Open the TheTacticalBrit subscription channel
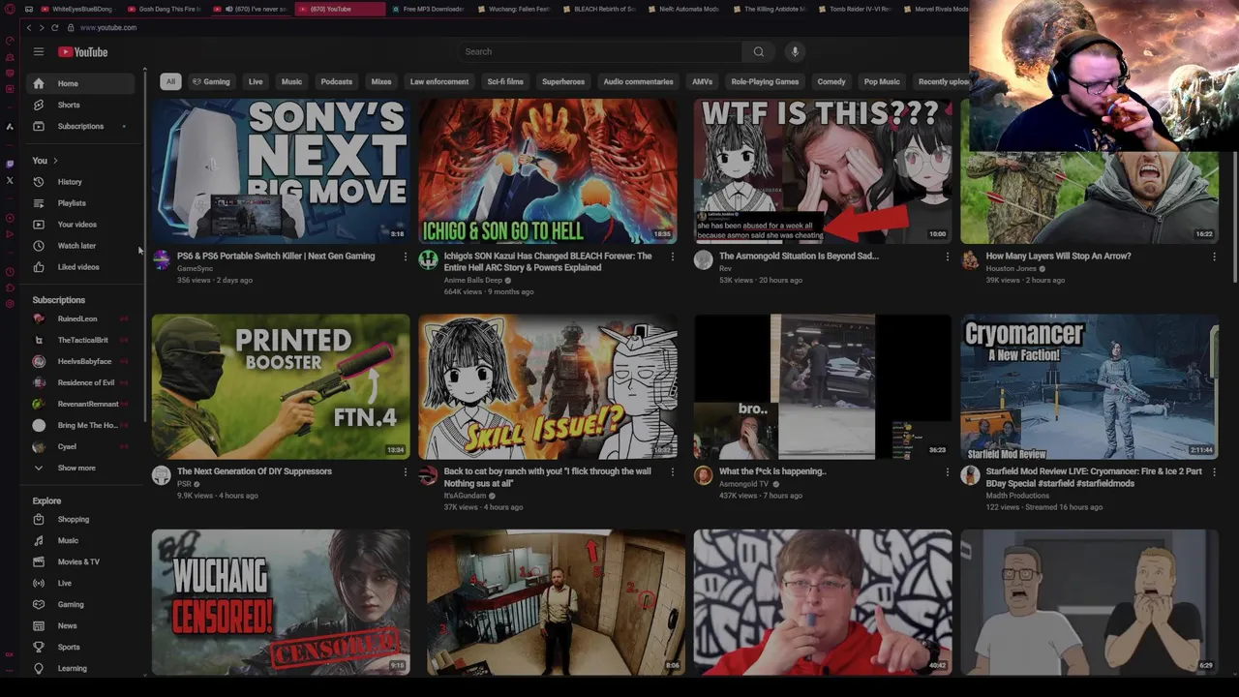The image size is (1239, 697). (x=82, y=340)
